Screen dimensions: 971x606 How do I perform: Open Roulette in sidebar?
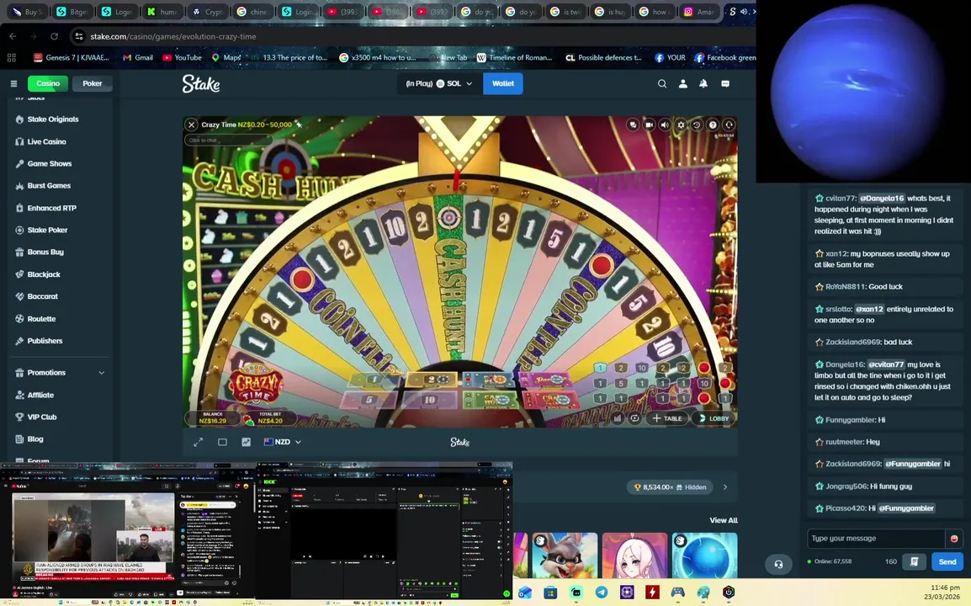41,318
